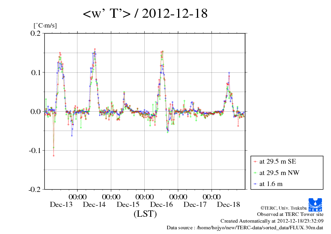Click the (LST) axis label
Screen dimensions: 331x234
point(145,214)
